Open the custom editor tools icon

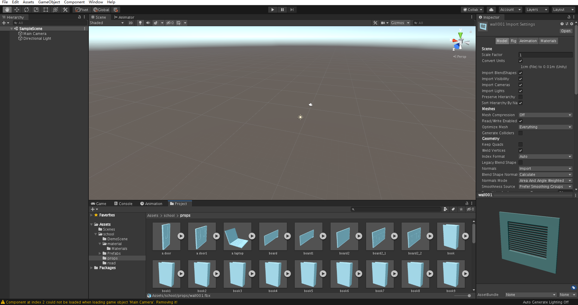pos(65,10)
